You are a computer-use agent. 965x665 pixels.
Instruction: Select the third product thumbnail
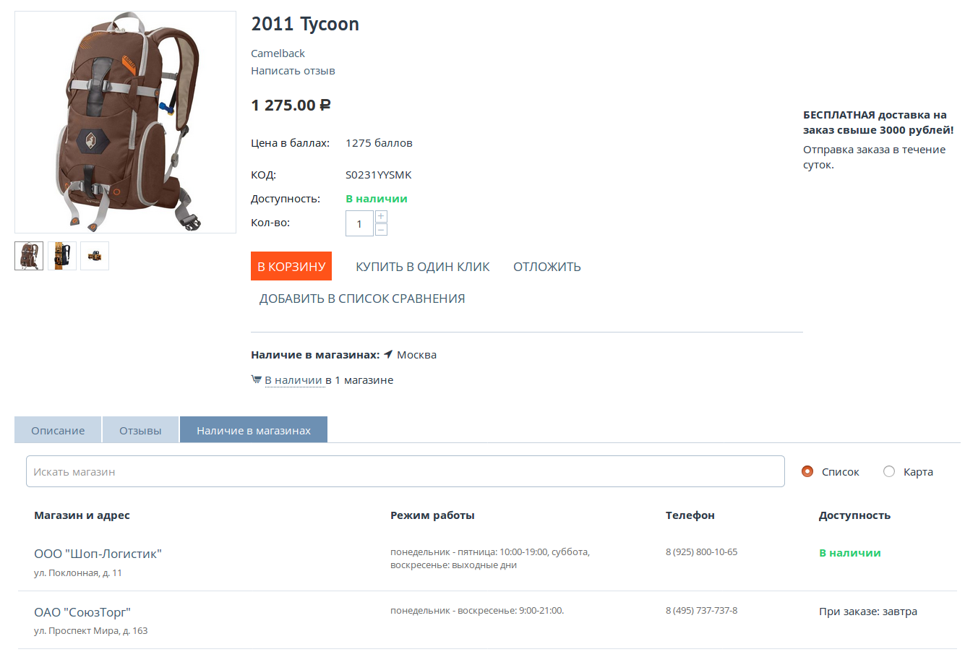pyautogui.click(x=95, y=256)
